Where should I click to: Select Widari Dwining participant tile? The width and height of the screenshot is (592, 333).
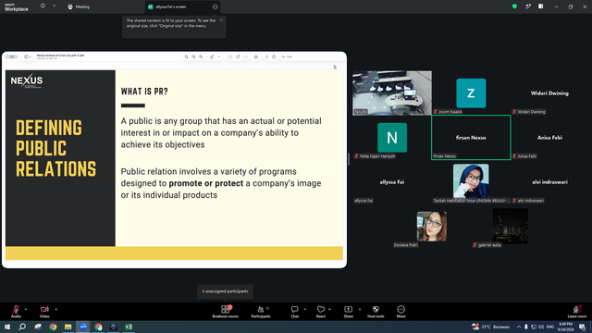point(549,92)
